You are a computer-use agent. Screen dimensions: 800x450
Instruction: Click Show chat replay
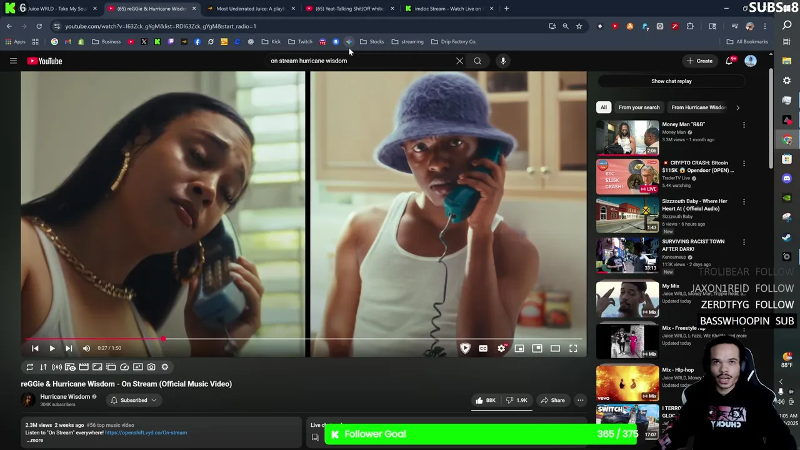671,81
